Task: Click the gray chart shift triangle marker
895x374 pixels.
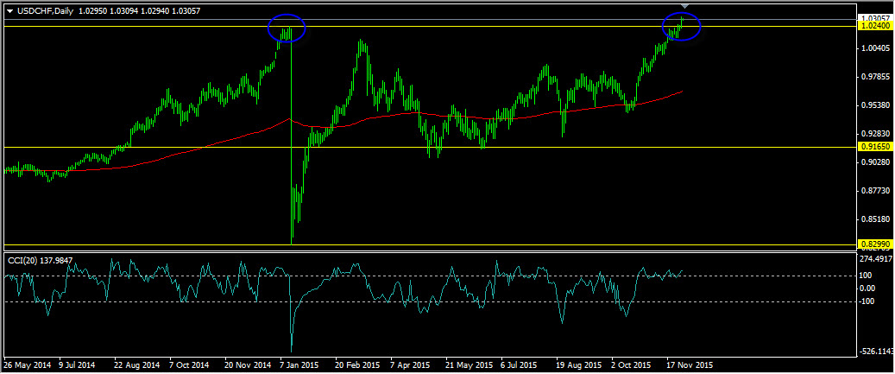Action: coord(685,6)
